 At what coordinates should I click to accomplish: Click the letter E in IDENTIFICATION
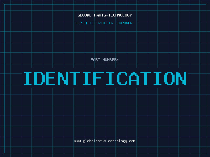click(x=52, y=78)
